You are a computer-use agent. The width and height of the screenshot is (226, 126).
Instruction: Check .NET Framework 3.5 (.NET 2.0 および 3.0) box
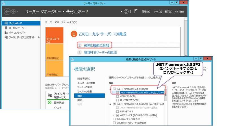tap(118, 93)
